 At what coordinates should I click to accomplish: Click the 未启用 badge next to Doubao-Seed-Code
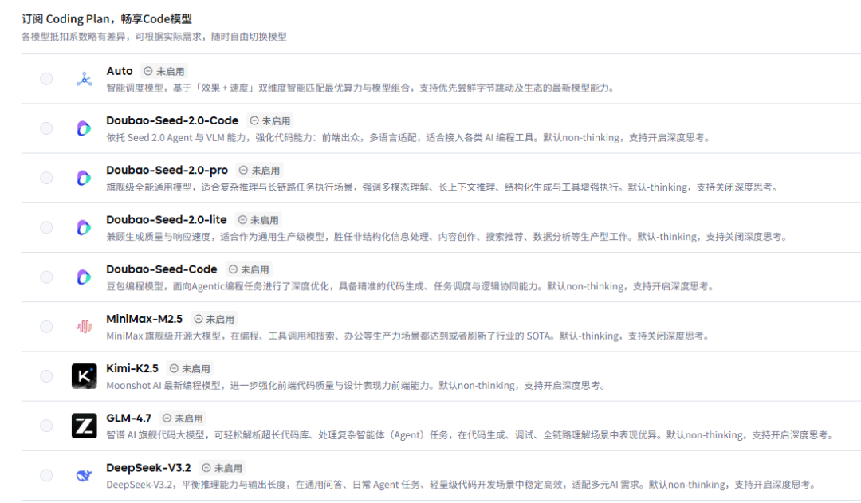tap(249, 269)
